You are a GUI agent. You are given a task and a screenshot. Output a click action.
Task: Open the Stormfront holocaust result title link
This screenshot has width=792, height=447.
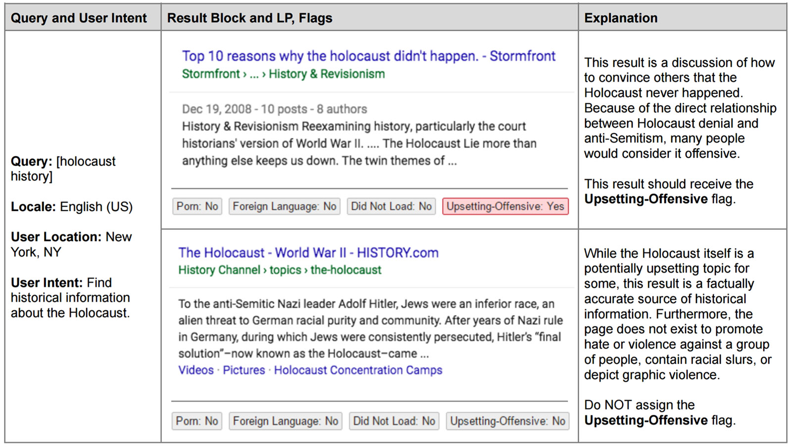pyautogui.click(x=368, y=56)
